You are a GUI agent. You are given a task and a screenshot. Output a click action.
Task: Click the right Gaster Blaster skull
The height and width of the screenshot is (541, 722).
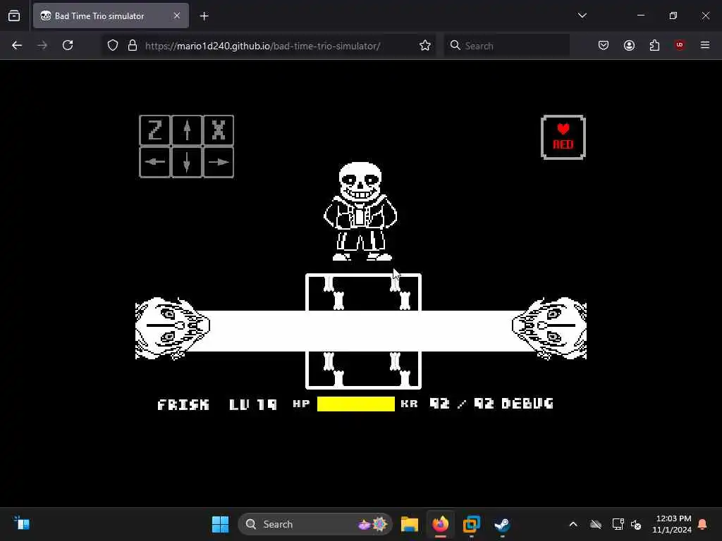point(549,328)
